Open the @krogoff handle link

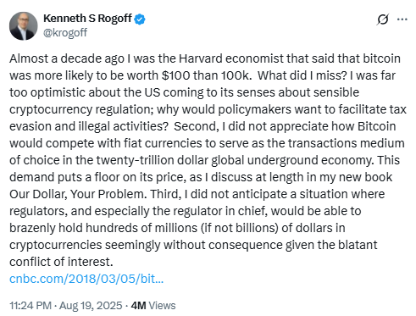pyautogui.click(x=65, y=33)
